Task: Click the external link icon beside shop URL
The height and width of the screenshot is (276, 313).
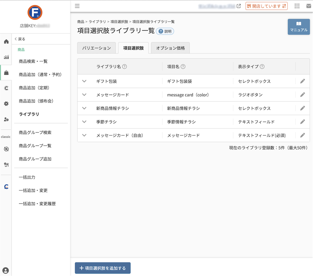Action: (x=238, y=6)
